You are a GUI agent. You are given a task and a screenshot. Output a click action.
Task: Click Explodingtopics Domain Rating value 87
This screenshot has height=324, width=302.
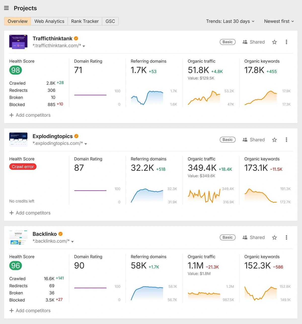coord(79,168)
